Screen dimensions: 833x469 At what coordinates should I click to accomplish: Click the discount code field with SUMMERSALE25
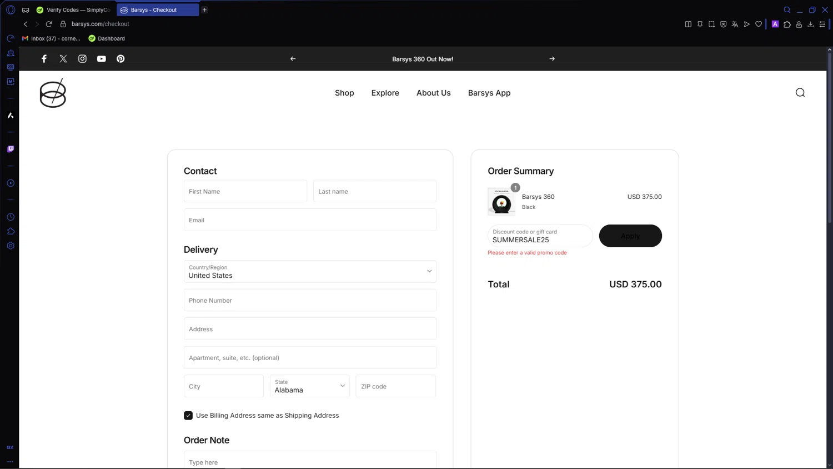pyautogui.click(x=540, y=236)
